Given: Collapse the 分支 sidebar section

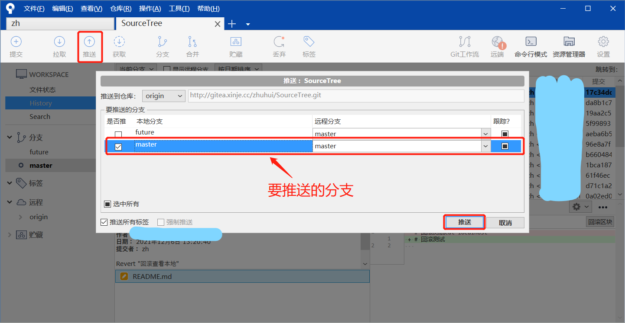Looking at the screenshot, I should (x=10, y=138).
